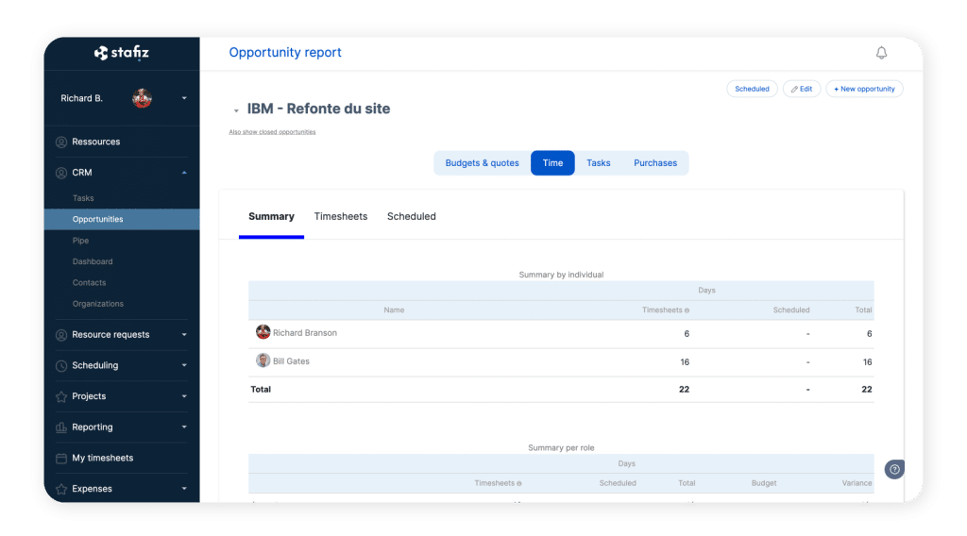
Task: Expand the Resource requests chevron
Action: coord(184,335)
